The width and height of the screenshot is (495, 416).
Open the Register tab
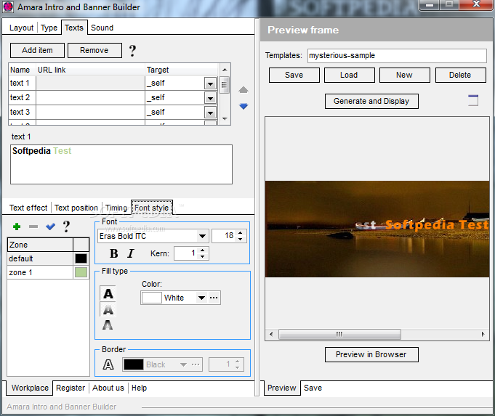tap(71, 388)
